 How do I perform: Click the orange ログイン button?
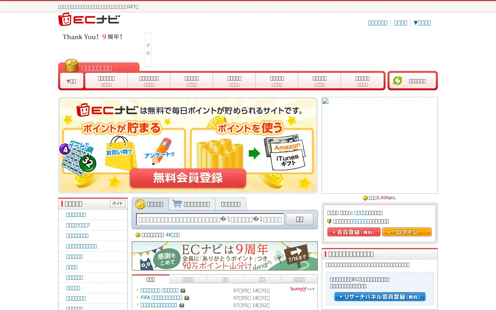click(x=407, y=232)
